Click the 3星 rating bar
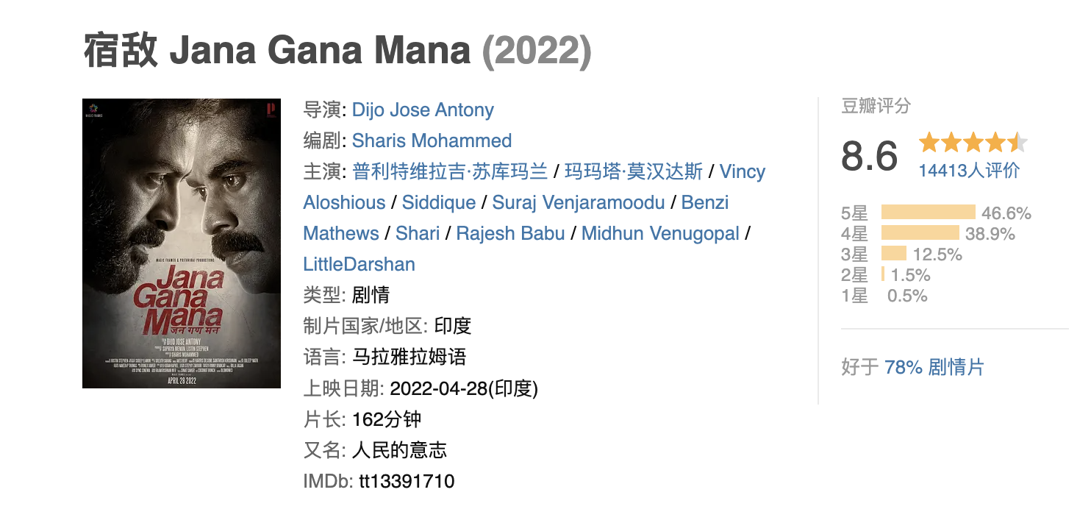Screen dimensions: 1091x509 pyautogui.click(x=893, y=254)
